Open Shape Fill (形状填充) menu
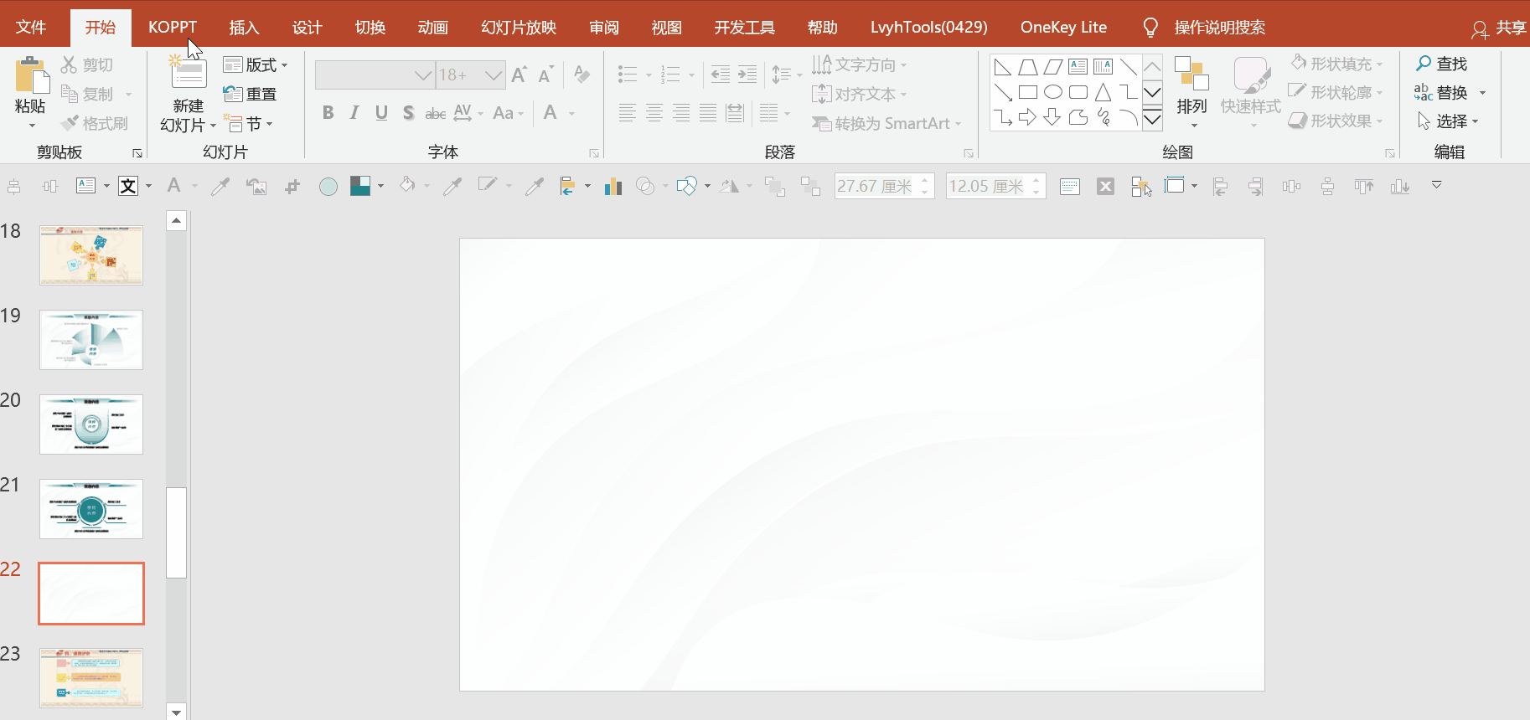Viewport: 1530px width, 720px height. tap(1336, 64)
